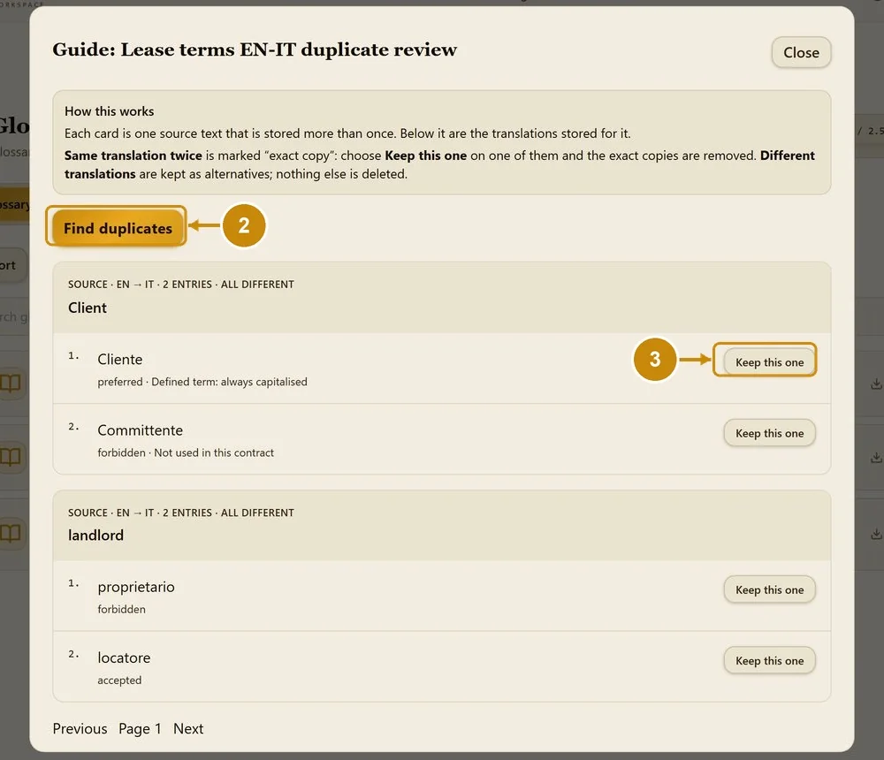884x760 pixels.
Task: Click the Client card's "SOURCE · EN → IT" header line
Action: 181,285
